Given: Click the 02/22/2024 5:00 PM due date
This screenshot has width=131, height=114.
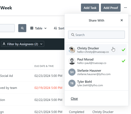Looking at the screenshot, I should (48, 100).
